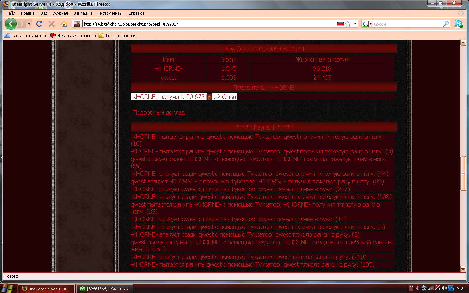Screen dimensions: 469x293
Task: Switch to the 69661666 taskbar window
Action: point(104,289)
